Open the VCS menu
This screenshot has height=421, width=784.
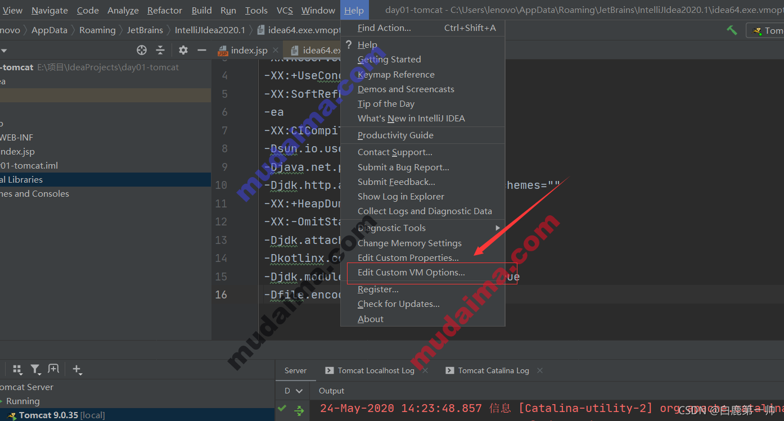(x=285, y=10)
